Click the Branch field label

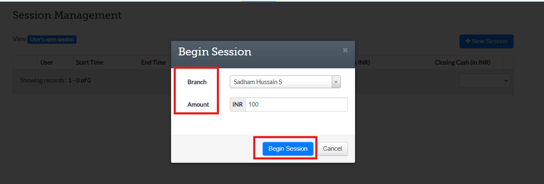tap(197, 82)
